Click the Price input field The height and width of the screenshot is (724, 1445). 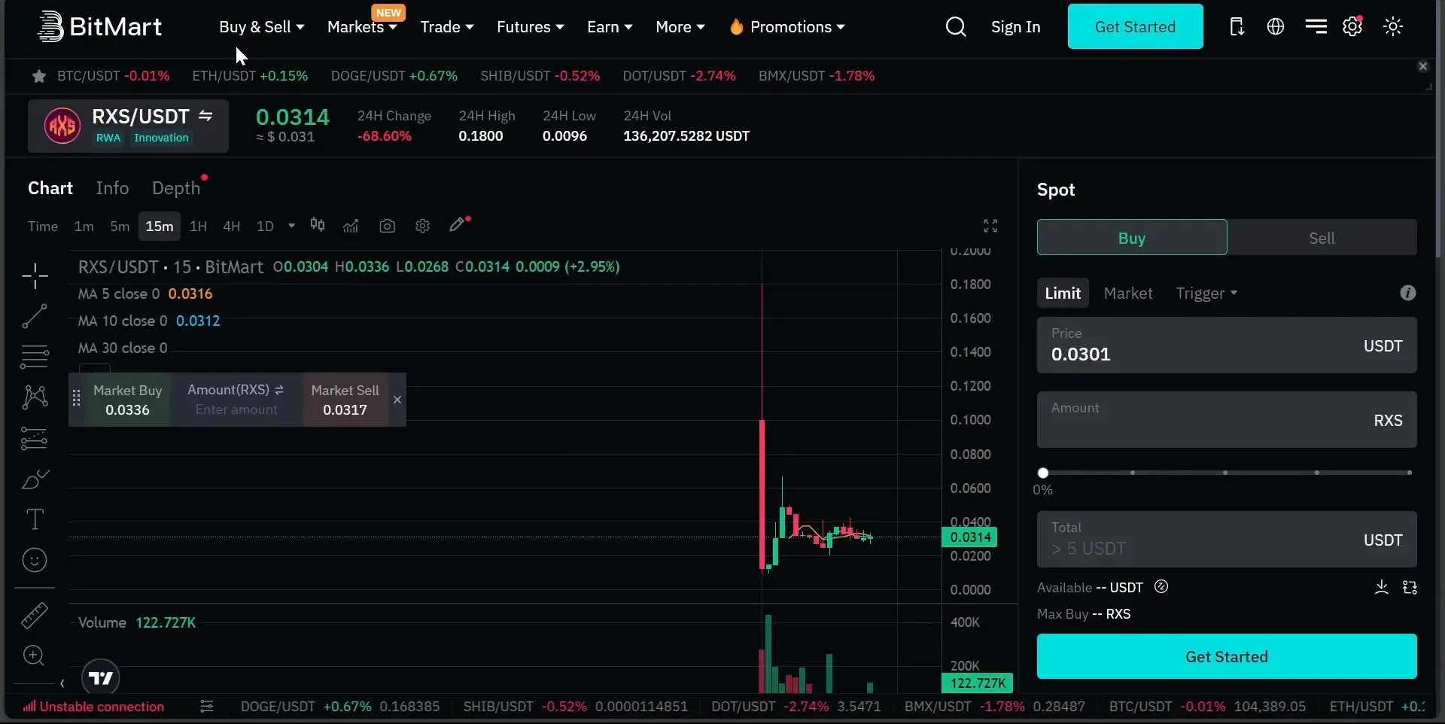tap(1227, 345)
